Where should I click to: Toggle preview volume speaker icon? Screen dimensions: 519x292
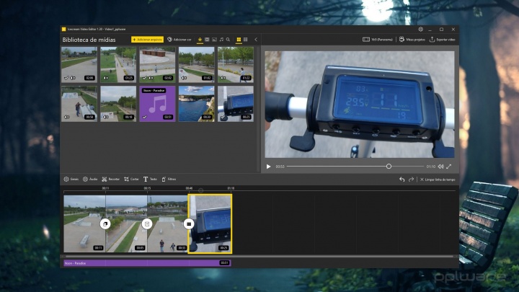(440, 166)
